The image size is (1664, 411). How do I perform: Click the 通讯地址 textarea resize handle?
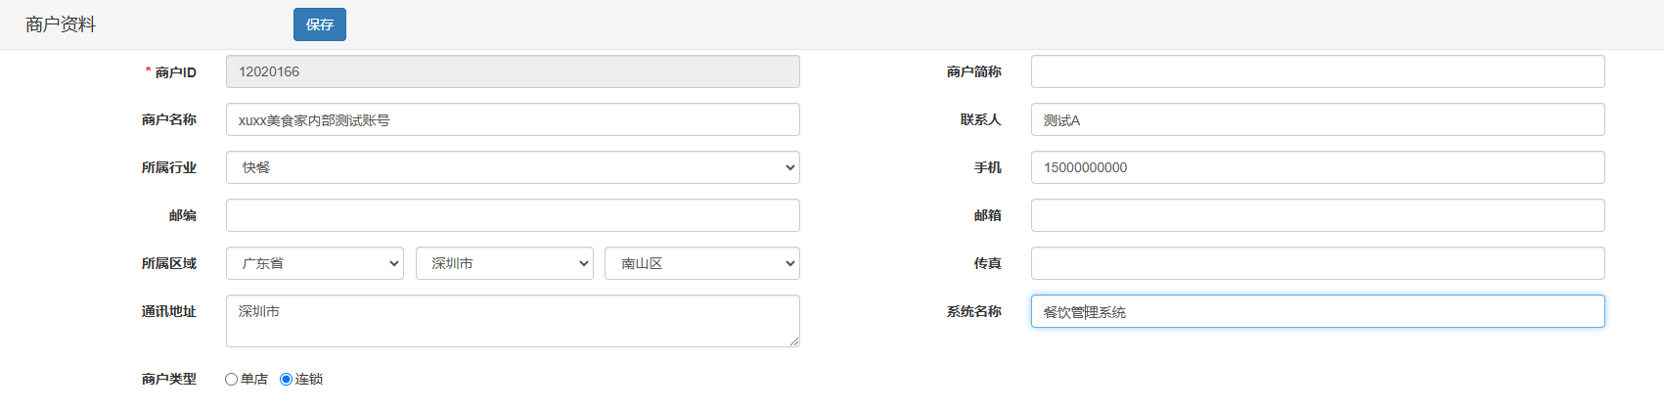pyautogui.click(x=794, y=342)
